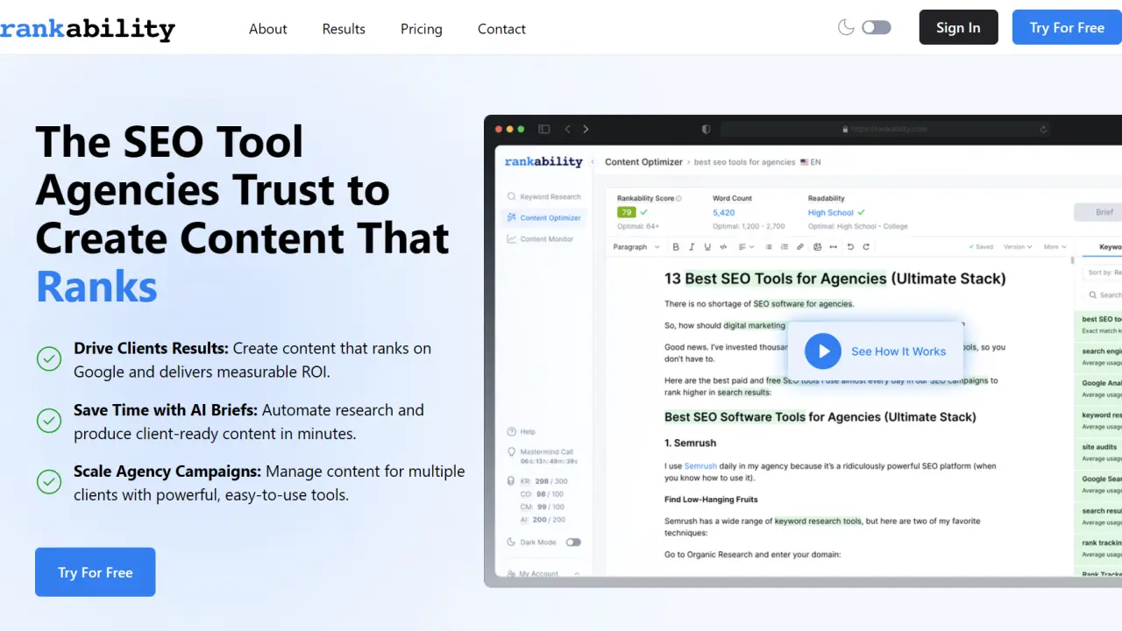Click the 1. Semrush subheading
The width and height of the screenshot is (1122, 631).
tap(690, 443)
